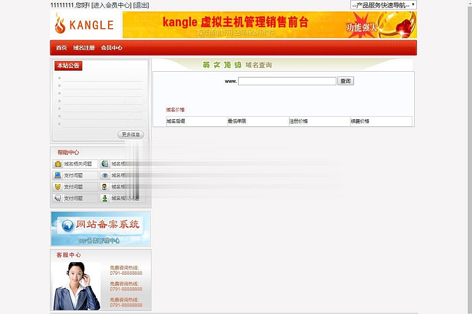Click the green download arrow icon

pyautogui.click(x=105, y=198)
